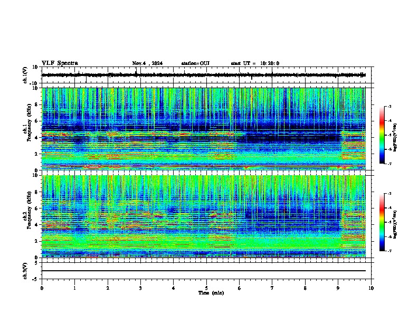Click the "VLF Spectra" plot title
This screenshot has height=323, width=418.
(x=60, y=63)
